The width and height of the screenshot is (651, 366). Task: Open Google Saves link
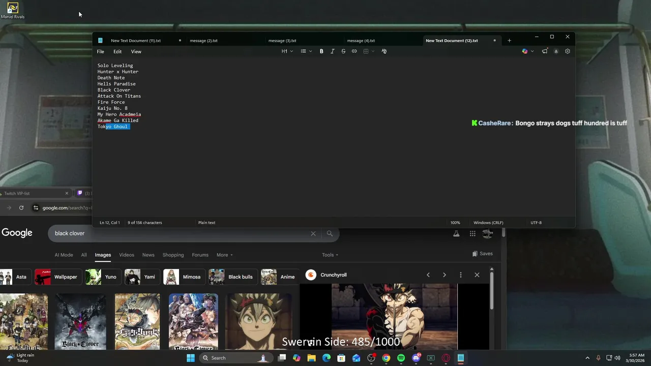[482, 254]
